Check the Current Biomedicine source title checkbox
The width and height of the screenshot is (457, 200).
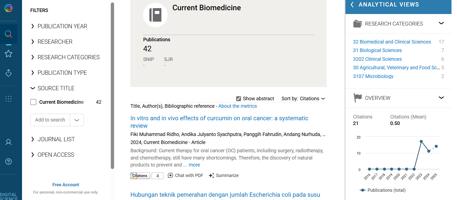click(x=33, y=102)
